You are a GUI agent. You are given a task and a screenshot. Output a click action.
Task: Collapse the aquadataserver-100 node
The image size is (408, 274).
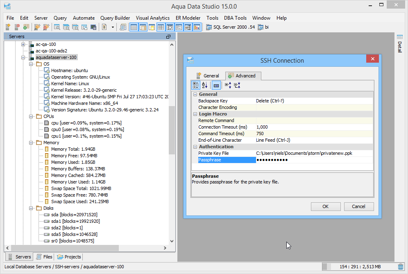pyautogui.click(x=23, y=57)
